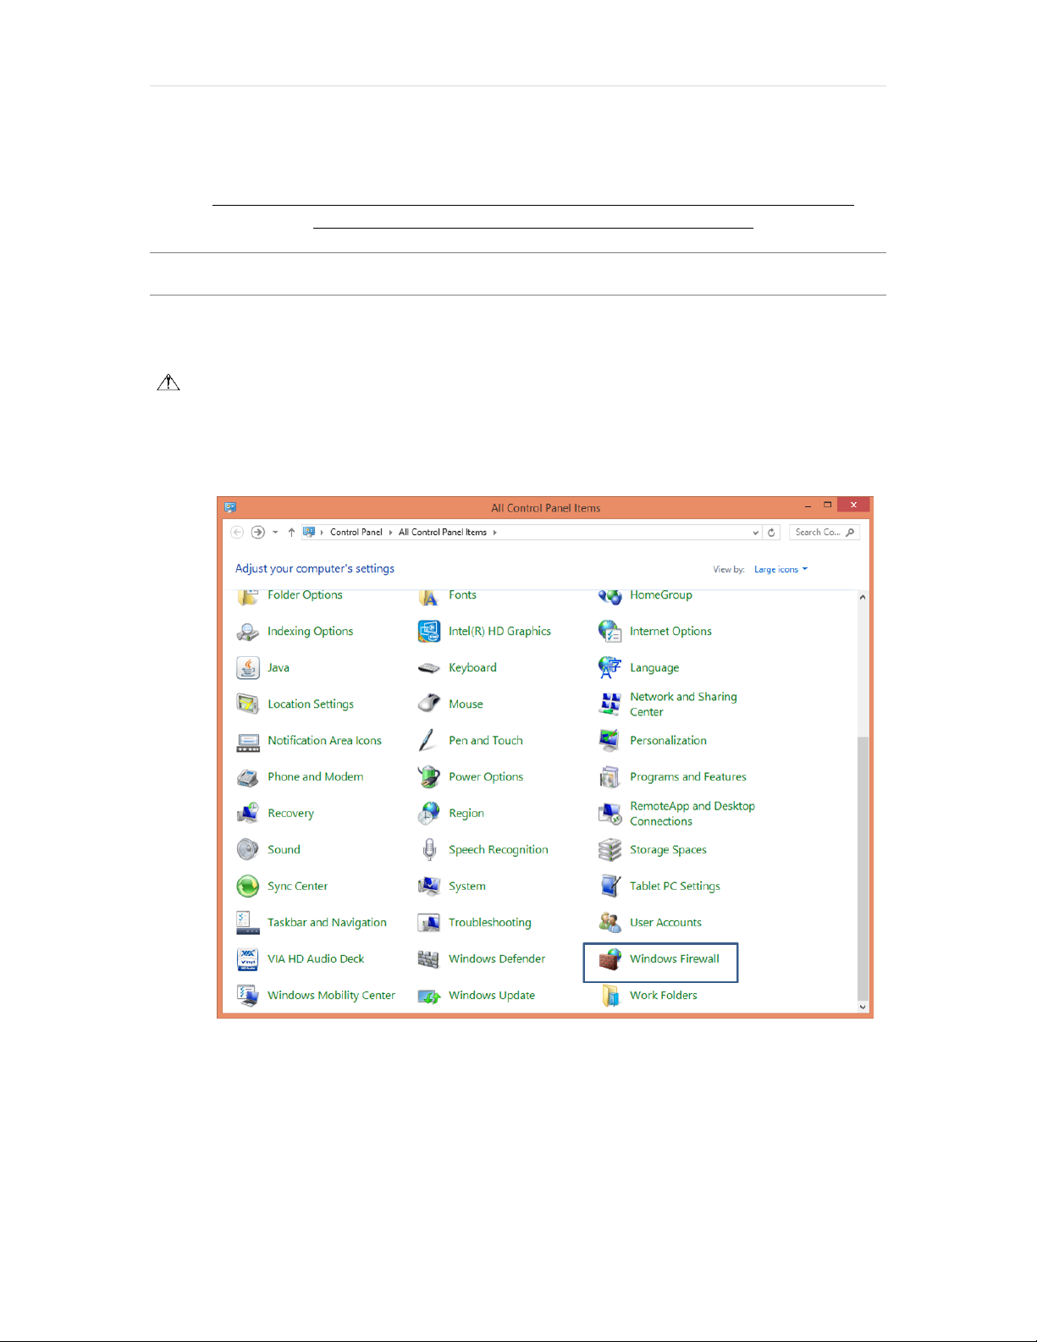Open the Windows Defender icon
This screenshot has height=1342, width=1037.
tap(429, 959)
